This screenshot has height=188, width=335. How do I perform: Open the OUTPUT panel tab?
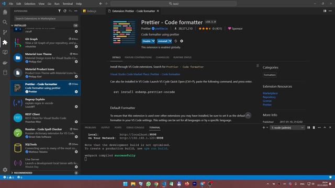pyautogui.click(x=105, y=127)
